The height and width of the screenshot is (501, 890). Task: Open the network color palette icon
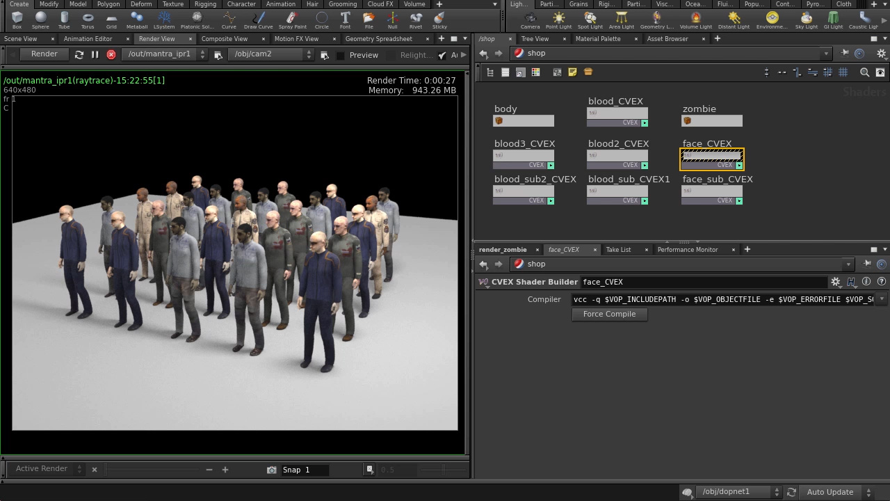pyautogui.click(x=535, y=72)
